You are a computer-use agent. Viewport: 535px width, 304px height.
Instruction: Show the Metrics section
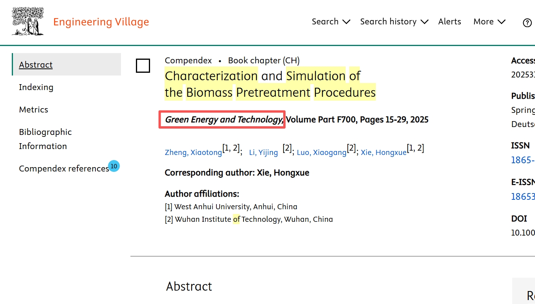(34, 109)
